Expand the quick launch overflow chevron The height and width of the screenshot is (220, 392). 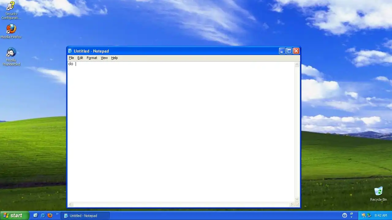57,214
